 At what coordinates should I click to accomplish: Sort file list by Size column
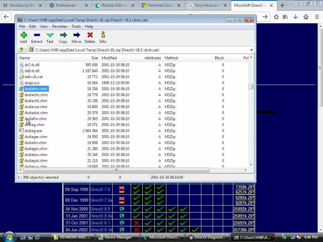84,58
